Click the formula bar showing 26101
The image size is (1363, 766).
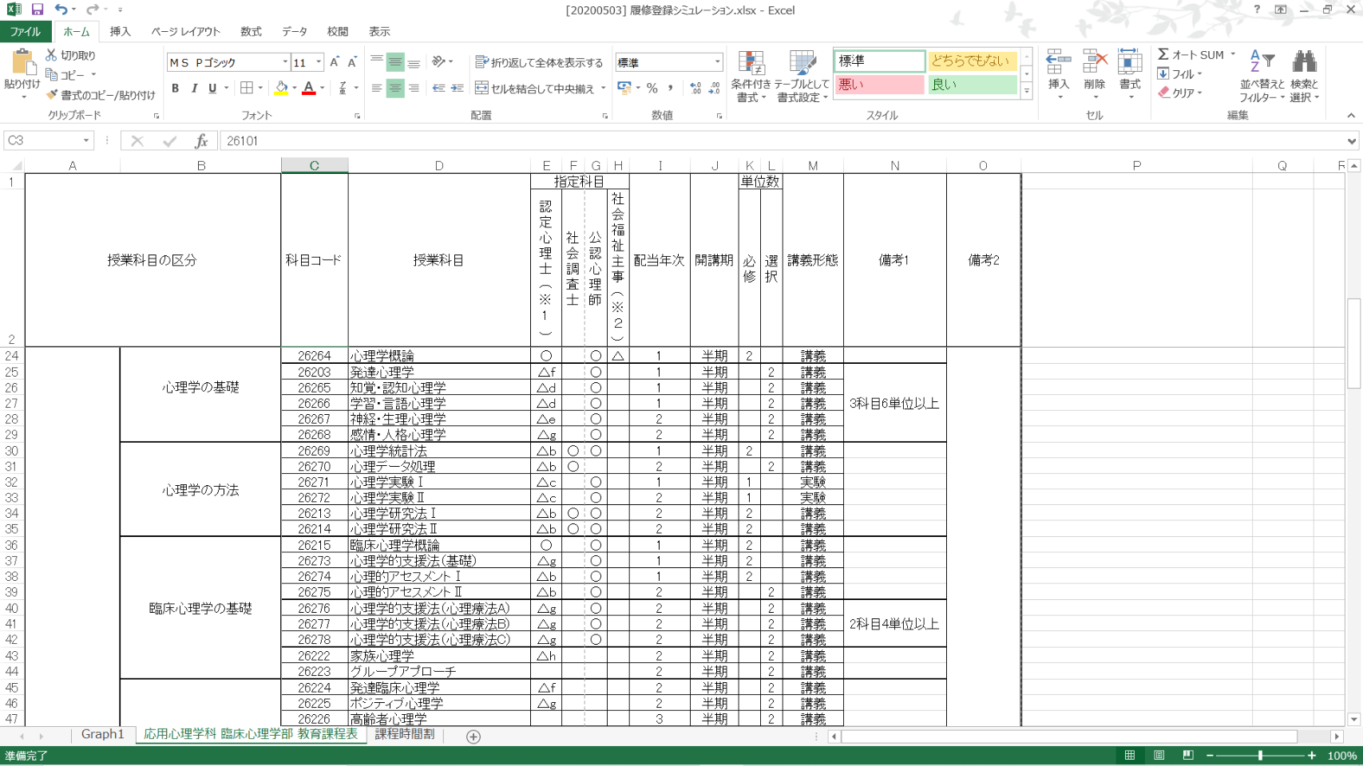click(719, 141)
